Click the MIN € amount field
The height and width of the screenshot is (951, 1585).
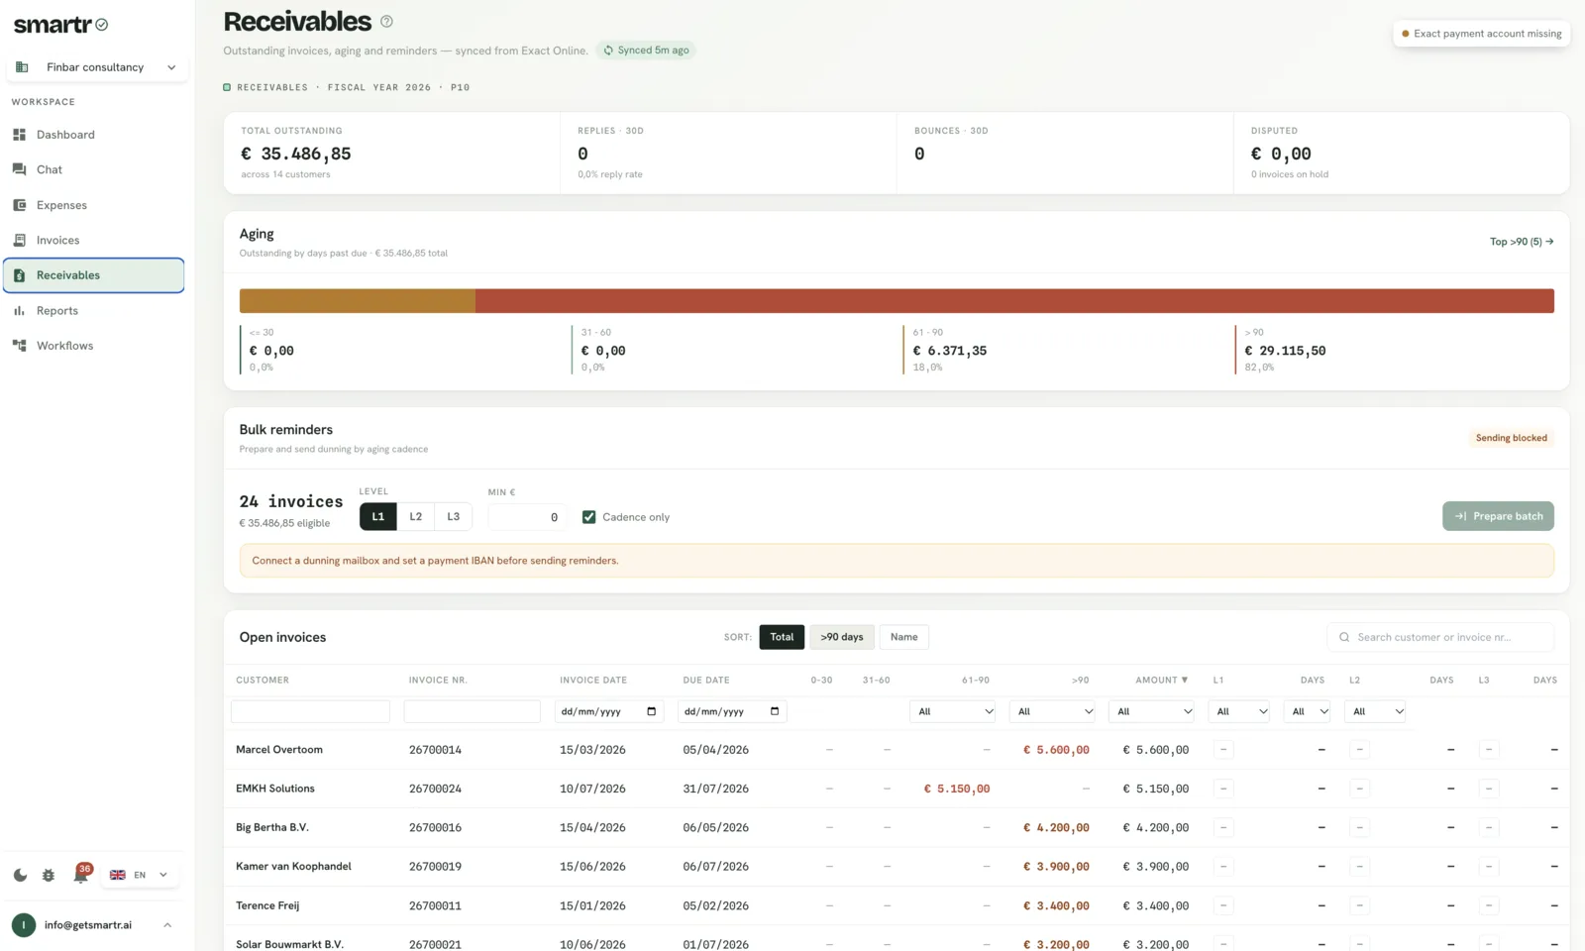tap(528, 517)
